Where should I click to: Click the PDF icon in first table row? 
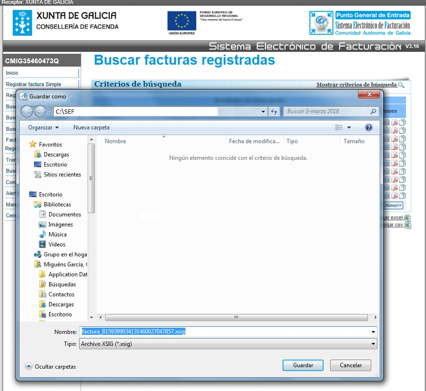pos(395,123)
